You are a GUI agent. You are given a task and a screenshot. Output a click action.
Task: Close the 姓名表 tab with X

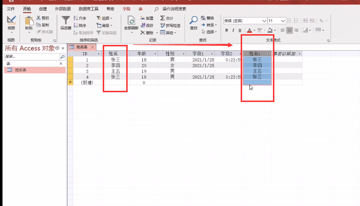[x=92, y=47]
